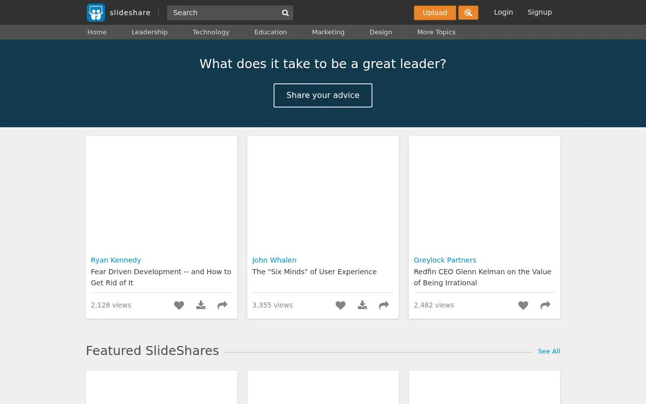Go to the Leadership topic
The width and height of the screenshot is (646, 404).
pos(149,32)
